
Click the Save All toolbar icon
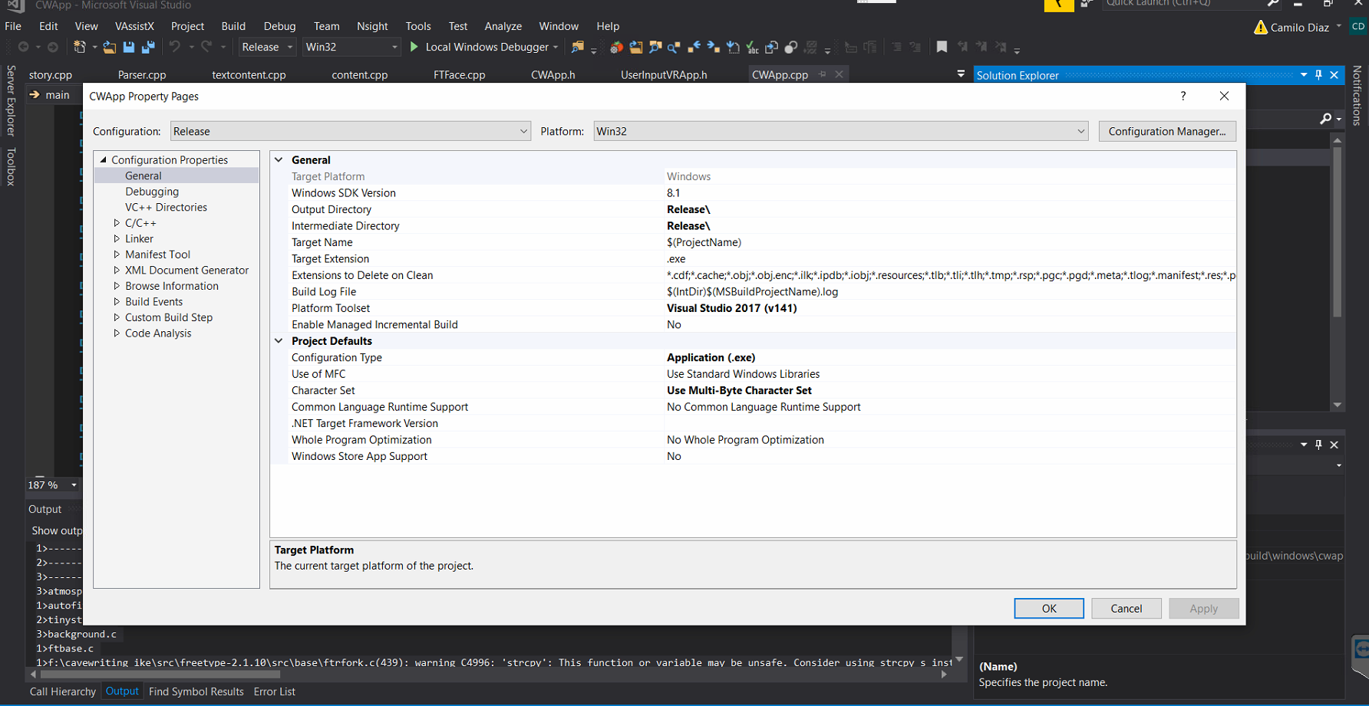click(x=148, y=47)
